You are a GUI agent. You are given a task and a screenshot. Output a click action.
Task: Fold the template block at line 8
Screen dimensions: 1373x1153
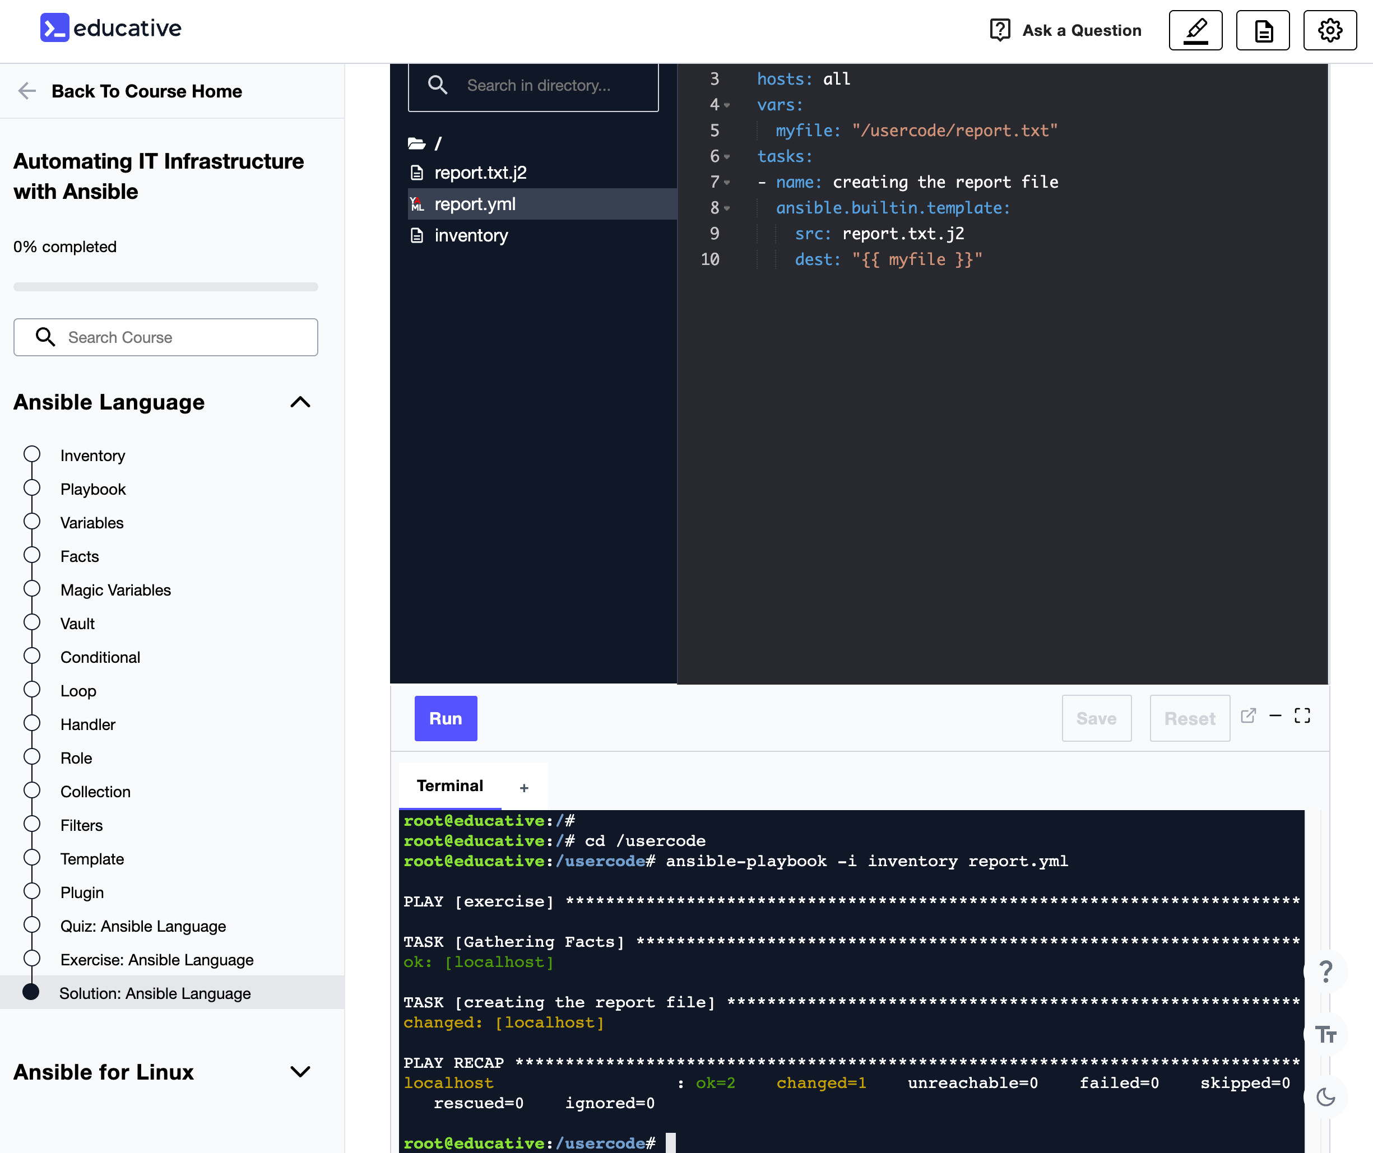(727, 208)
